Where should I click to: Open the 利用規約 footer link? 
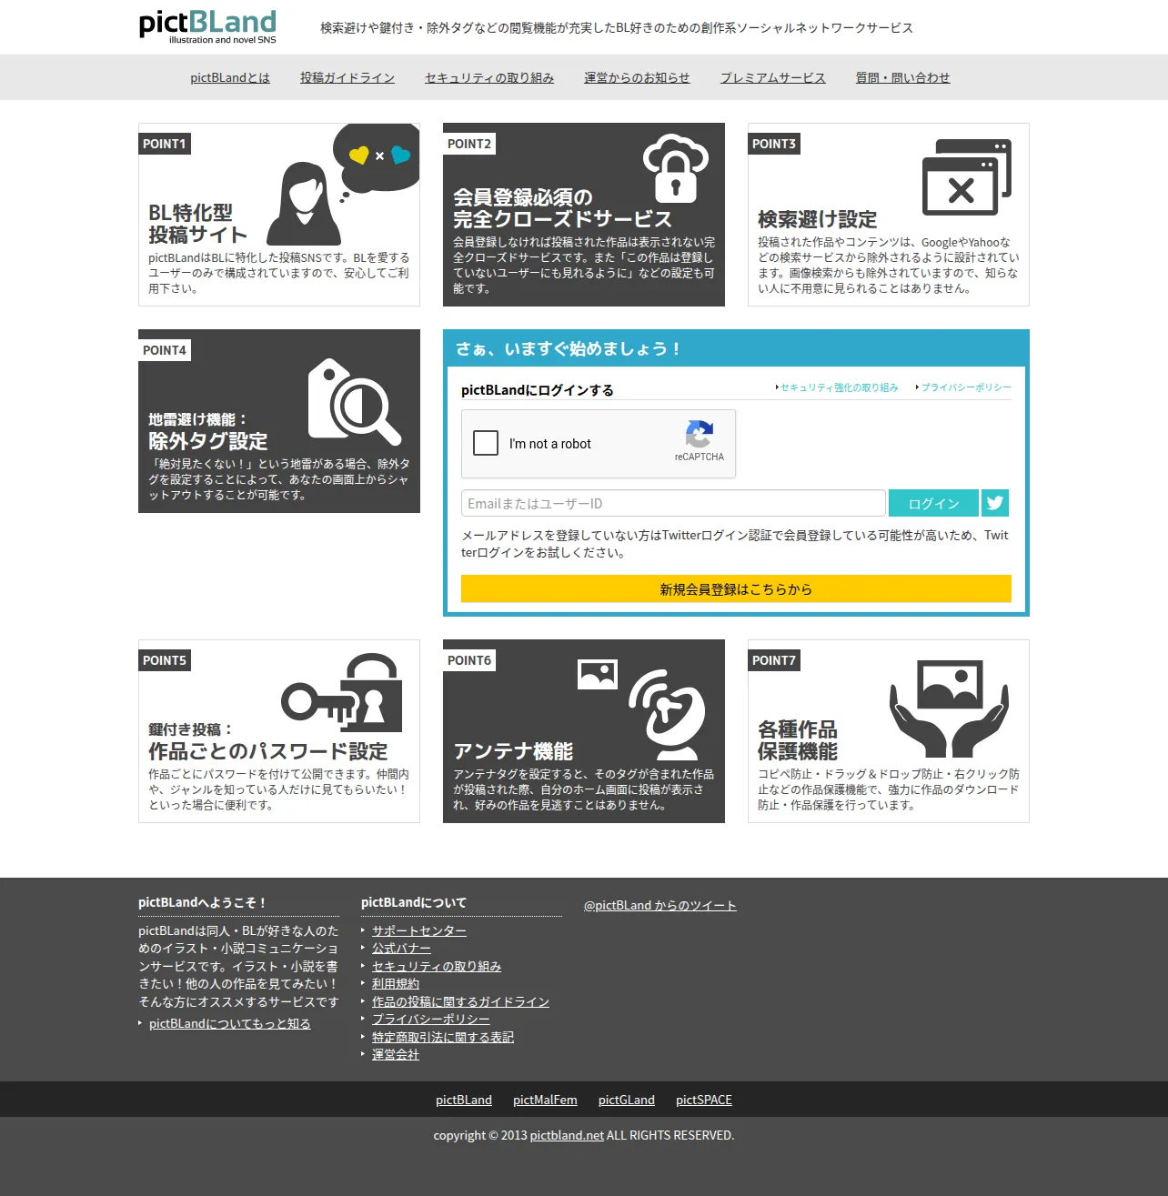coord(396,983)
